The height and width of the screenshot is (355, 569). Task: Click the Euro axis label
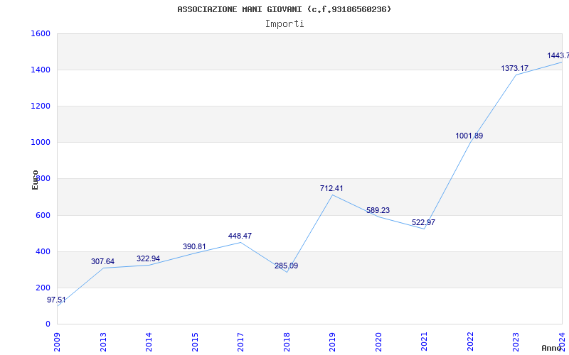click(x=35, y=180)
